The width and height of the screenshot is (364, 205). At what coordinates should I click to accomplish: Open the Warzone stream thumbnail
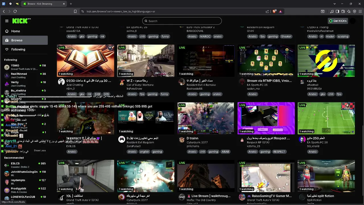[146, 61]
